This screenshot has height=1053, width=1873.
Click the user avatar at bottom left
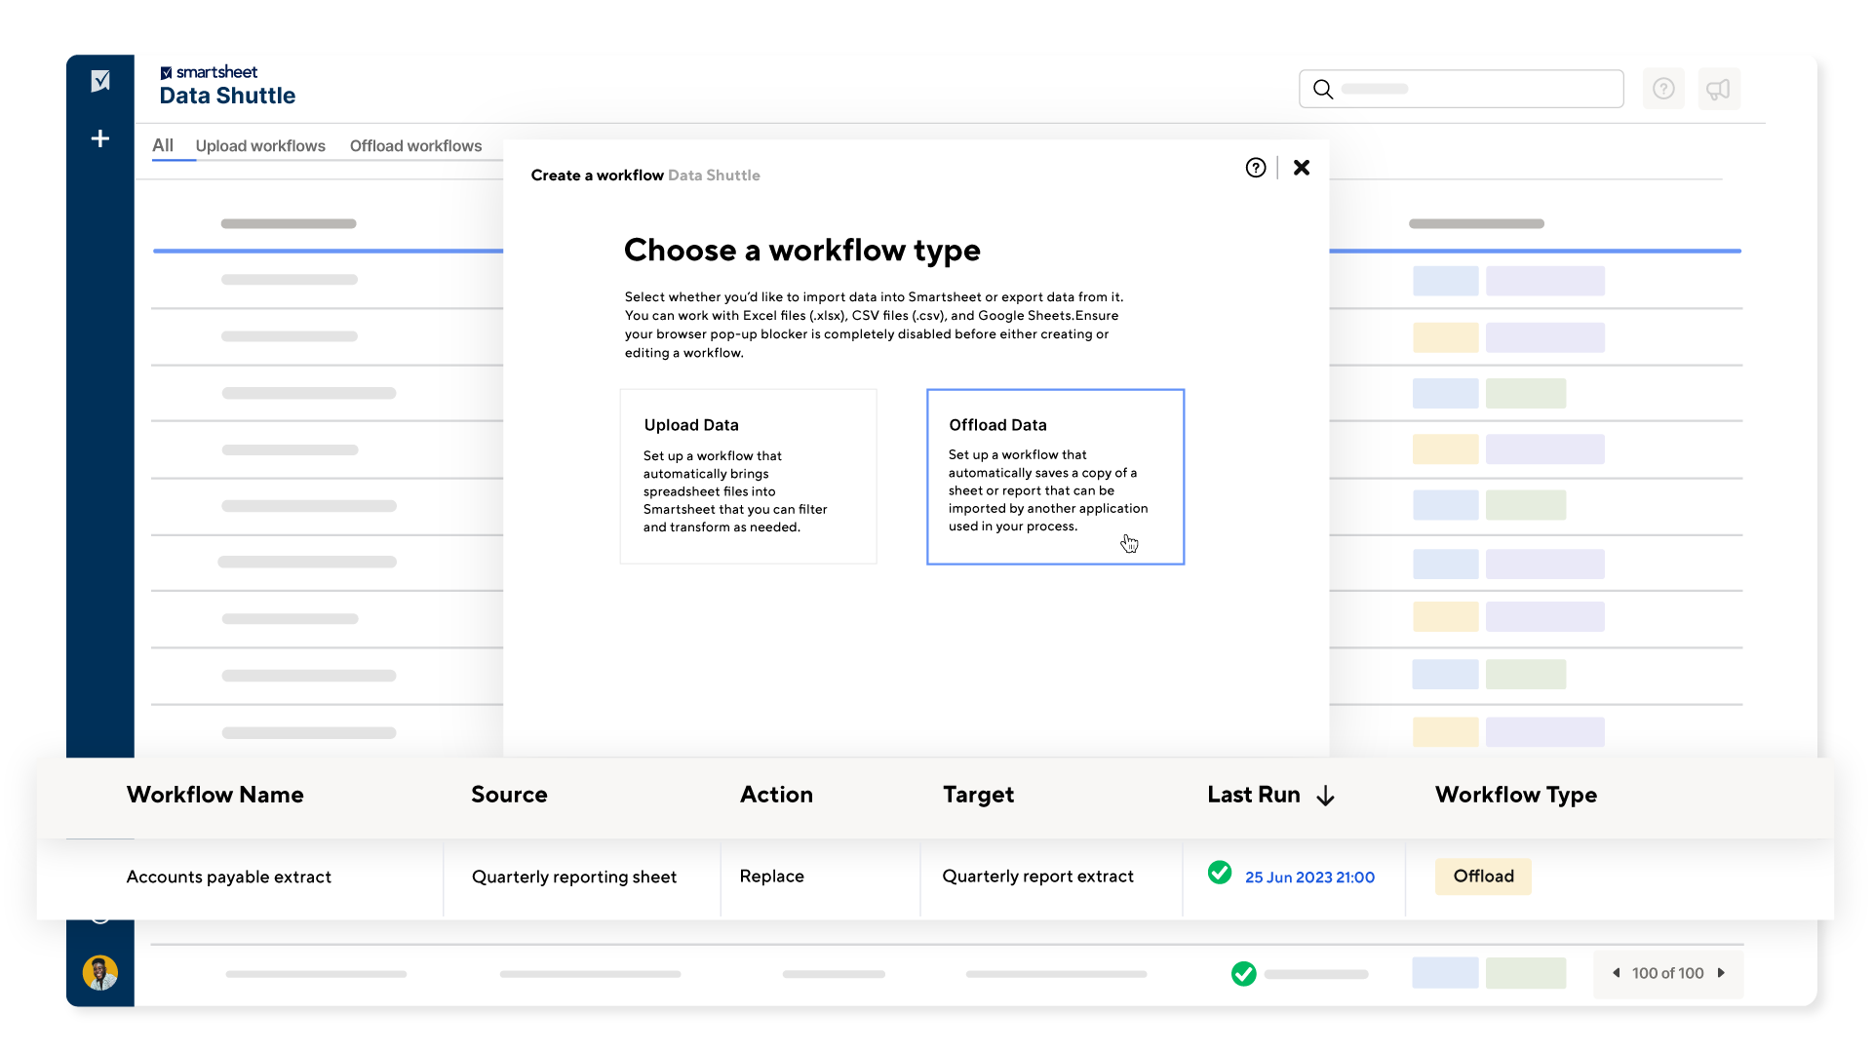99,972
